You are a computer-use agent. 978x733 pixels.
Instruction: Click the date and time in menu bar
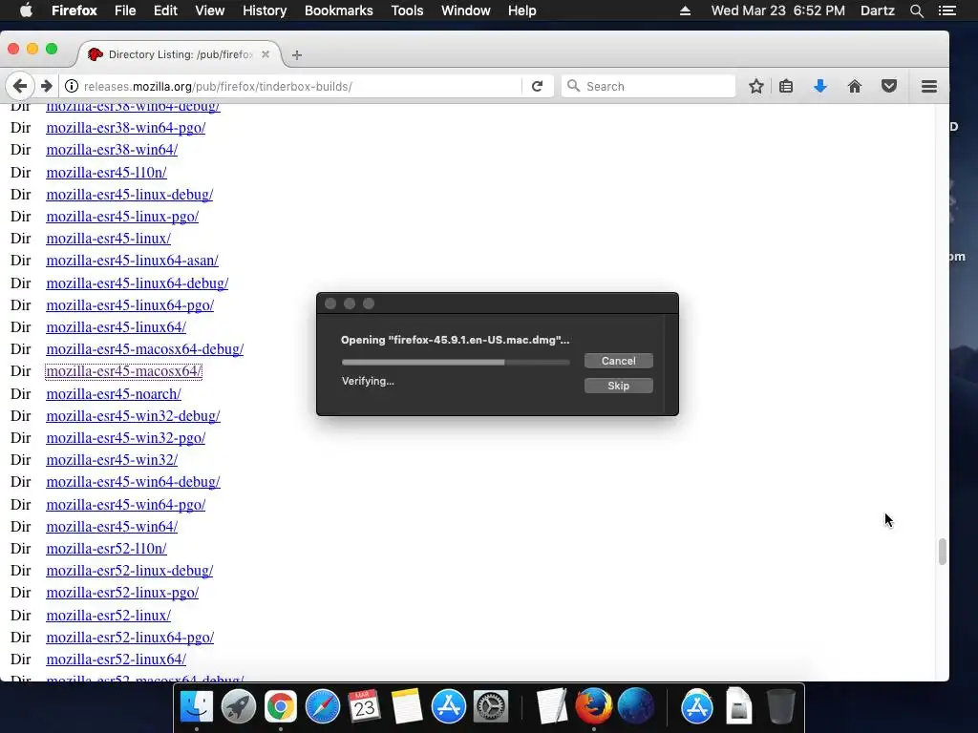pyautogui.click(x=777, y=10)
